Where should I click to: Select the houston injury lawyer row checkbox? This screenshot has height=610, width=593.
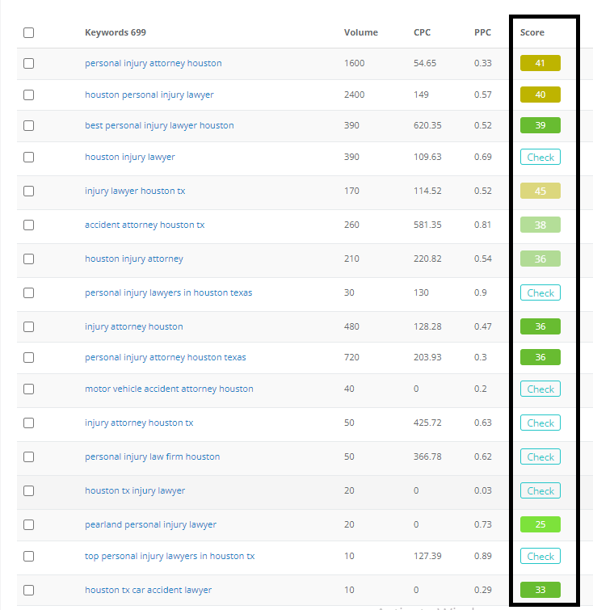coord(28,158)
